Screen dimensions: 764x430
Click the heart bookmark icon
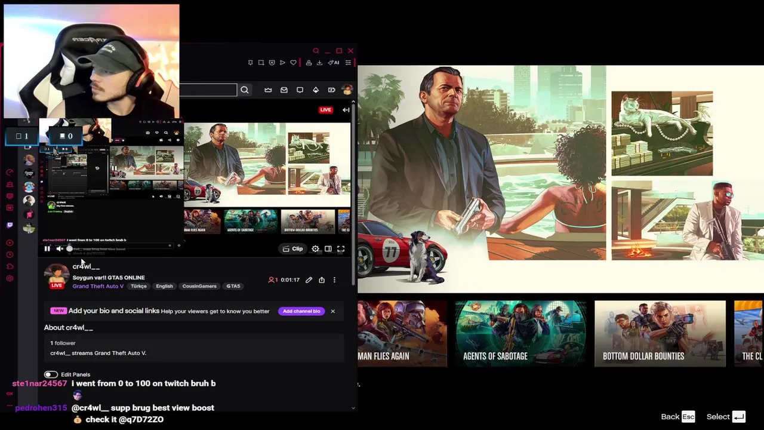293,63
